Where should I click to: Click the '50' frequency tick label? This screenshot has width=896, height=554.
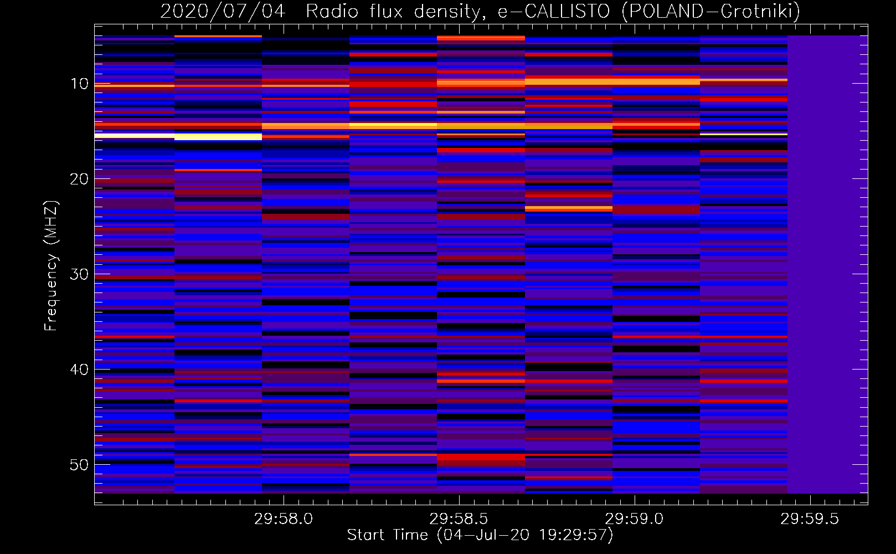tap(79, 465)
